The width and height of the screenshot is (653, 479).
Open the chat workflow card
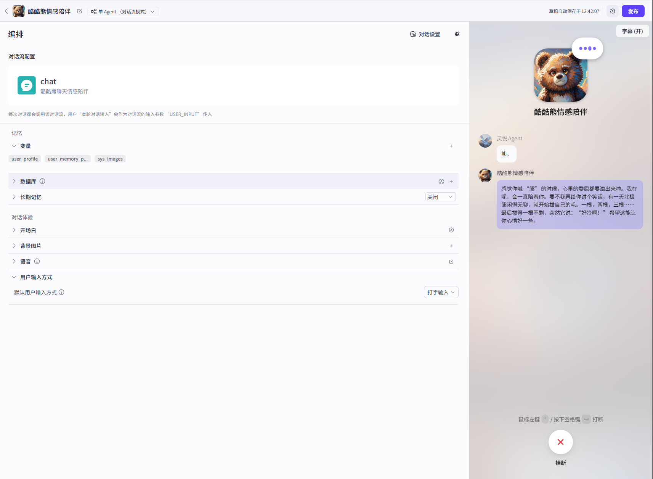233,85
